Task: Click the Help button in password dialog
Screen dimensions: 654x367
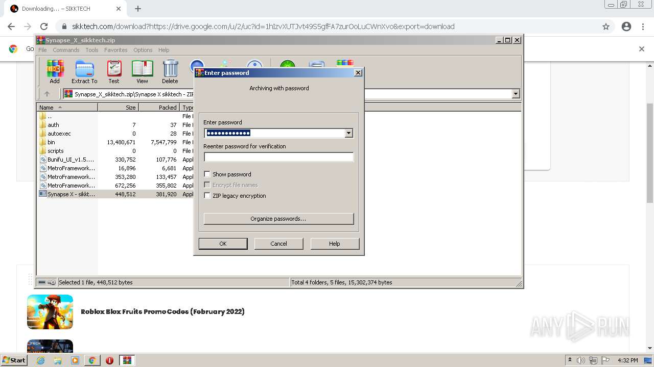Action: (335, 244)
